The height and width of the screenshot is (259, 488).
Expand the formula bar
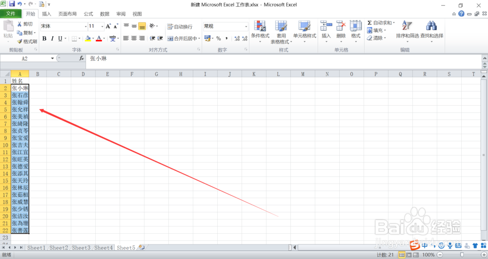(485, 58)
